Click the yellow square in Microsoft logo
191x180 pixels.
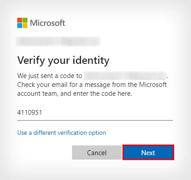click(25, 25)
